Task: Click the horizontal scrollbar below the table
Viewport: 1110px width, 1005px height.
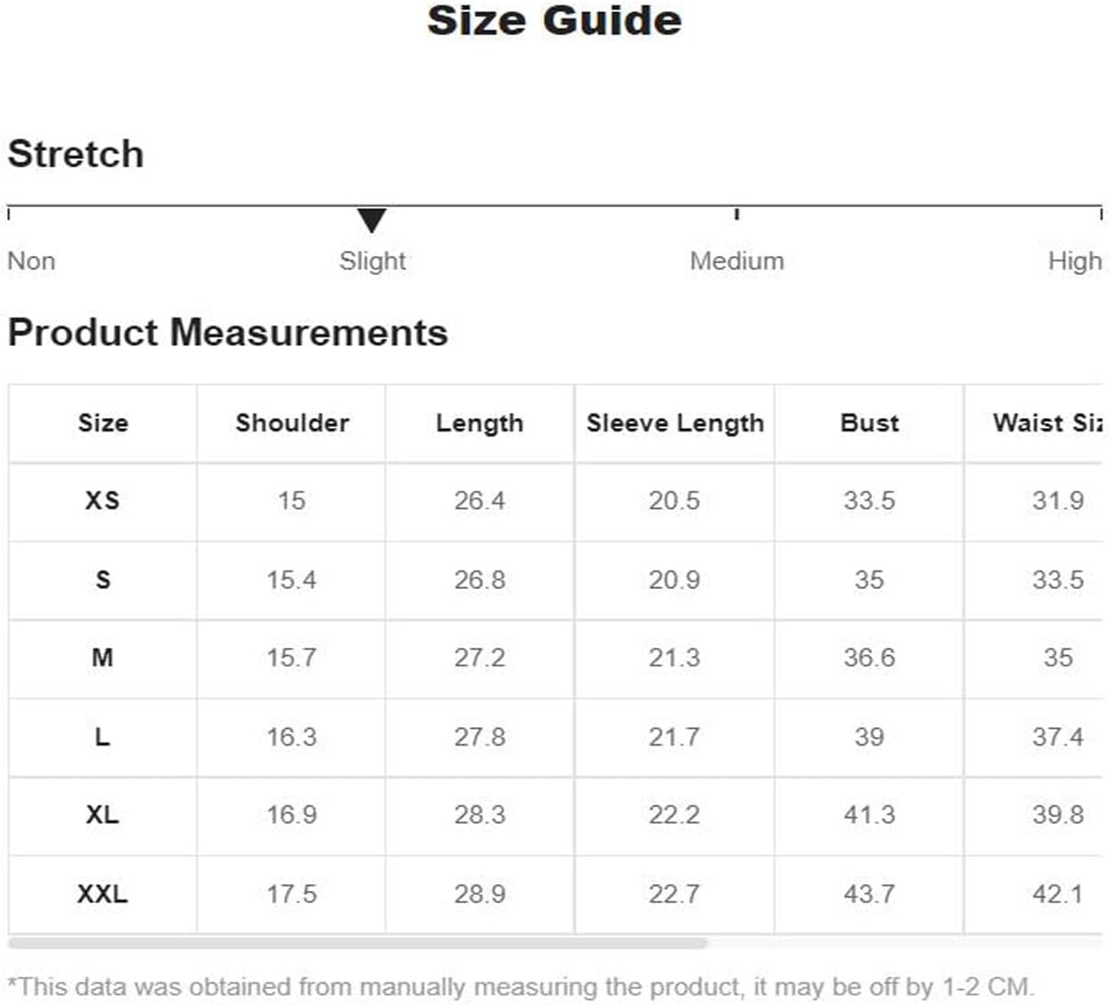Action: click(x=357, y=942)
